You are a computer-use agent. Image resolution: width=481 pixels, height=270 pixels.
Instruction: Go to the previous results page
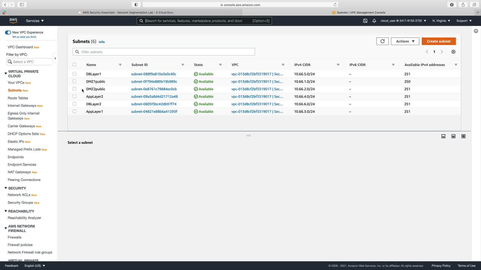(x=427, y=52)
